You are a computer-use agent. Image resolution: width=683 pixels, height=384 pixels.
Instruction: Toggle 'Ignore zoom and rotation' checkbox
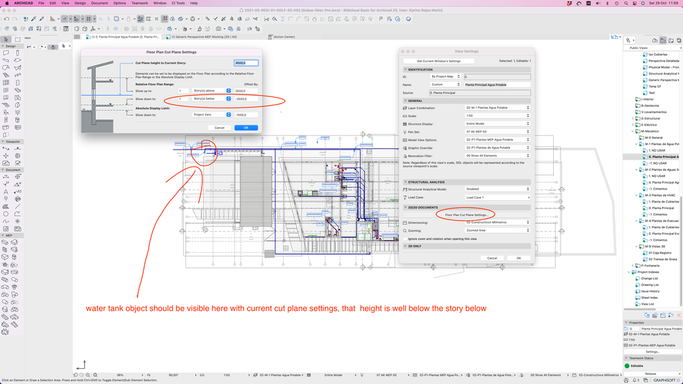405,238
